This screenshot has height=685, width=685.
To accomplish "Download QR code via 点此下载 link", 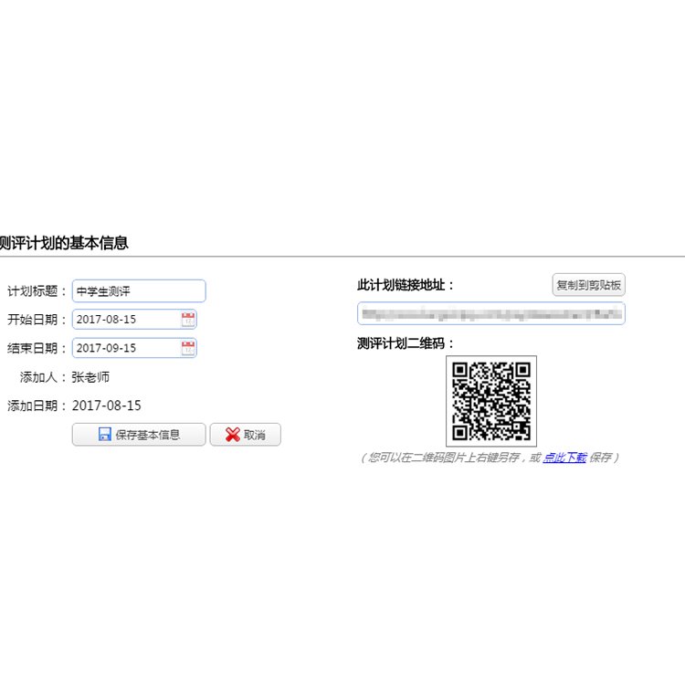I will pyautogui.click(x=564, y=458).
